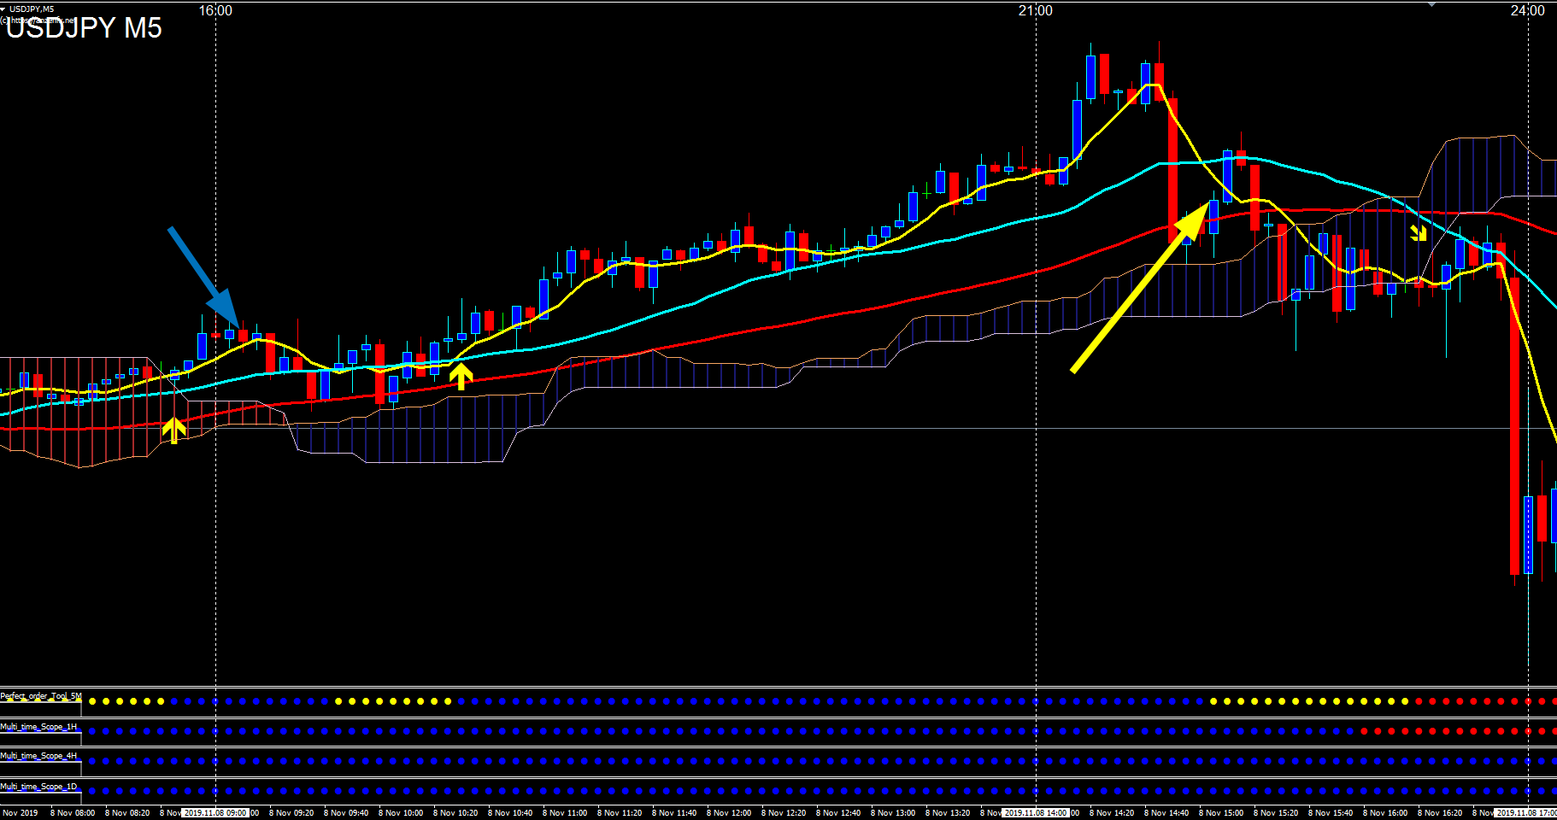The width and height of the screenshot is (1557, 820).
Task: Select the yellow up signal arrow near 10:20
Action: click(x=461, y=376)
